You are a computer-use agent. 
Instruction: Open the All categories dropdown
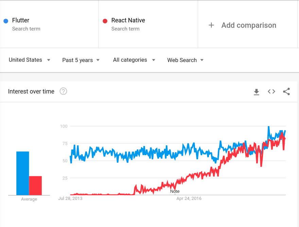[x=134, y=60]
